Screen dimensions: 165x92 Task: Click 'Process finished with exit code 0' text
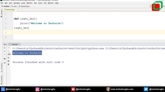pyautogui.click(x=38, y=62)
